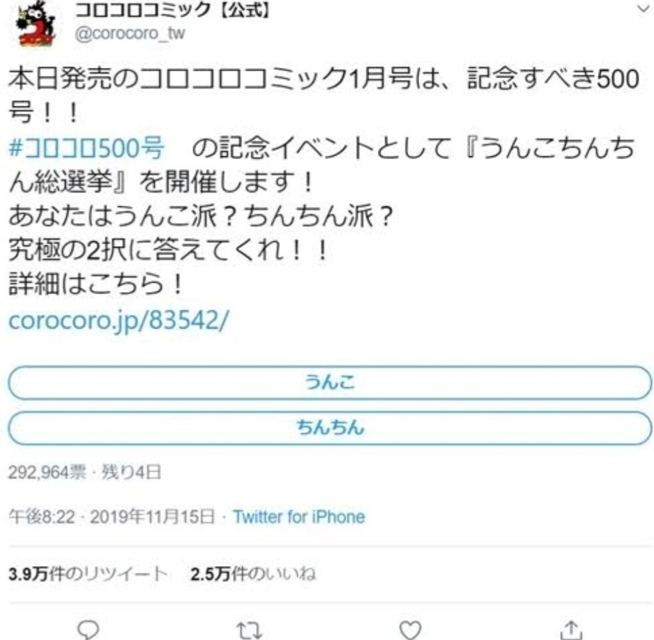
Task: Open the reply speech bubble icon
Action: (x=88, y=629)
